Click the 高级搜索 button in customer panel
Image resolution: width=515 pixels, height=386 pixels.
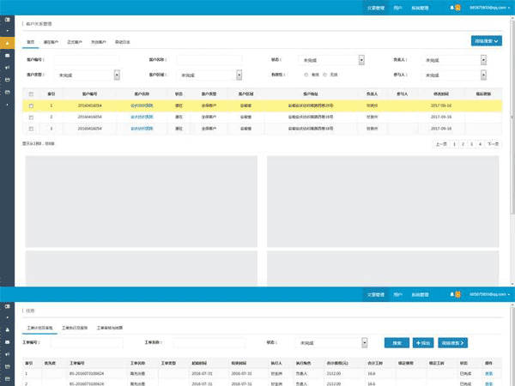point(487,40)
